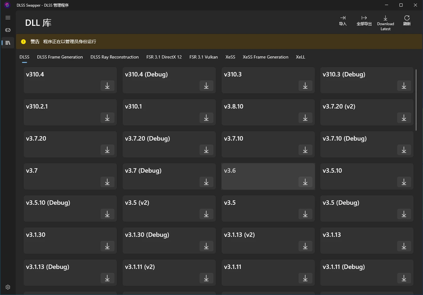Switch to DLSS Frame Generation tab
Image resolution: width=423 pixels, height=295 pixels.
point(60,57)
